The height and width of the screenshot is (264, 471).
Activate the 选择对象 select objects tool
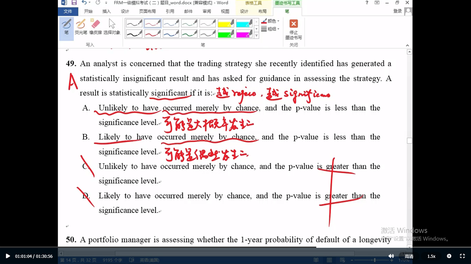(x=112, y=27)
